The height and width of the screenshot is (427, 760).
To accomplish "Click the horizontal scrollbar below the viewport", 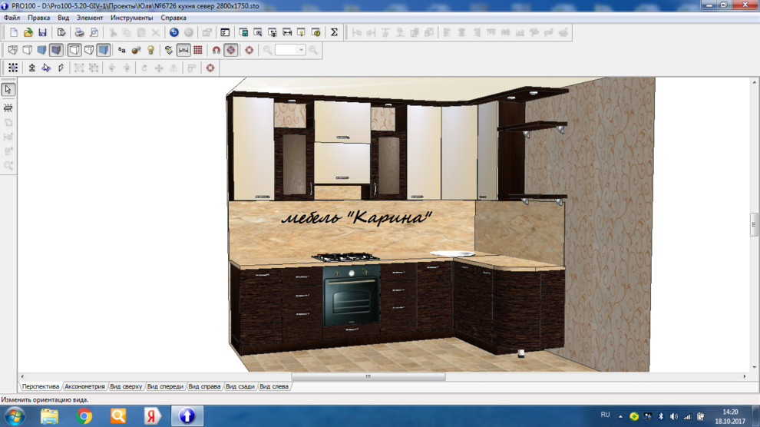I will [x=368, y=377].
